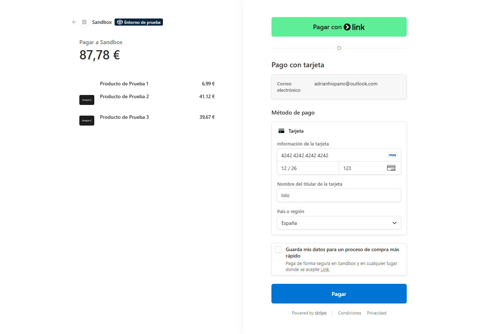Click the Producto de Prueba 3 thumbnail

point(87,121)
